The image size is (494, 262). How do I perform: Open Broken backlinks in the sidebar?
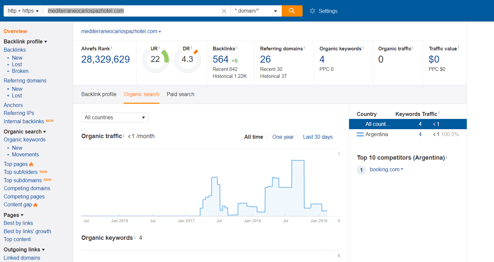[20, 71]
